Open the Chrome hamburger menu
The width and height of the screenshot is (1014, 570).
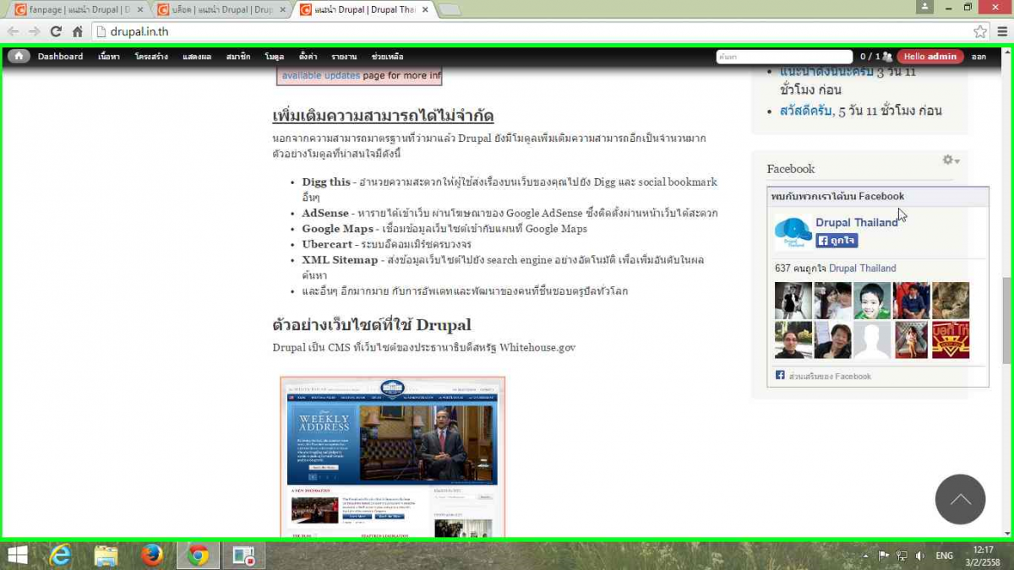[1002, 31]
